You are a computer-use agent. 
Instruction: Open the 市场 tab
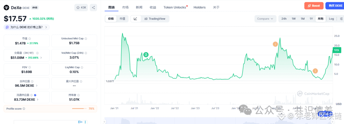point(125,7)
